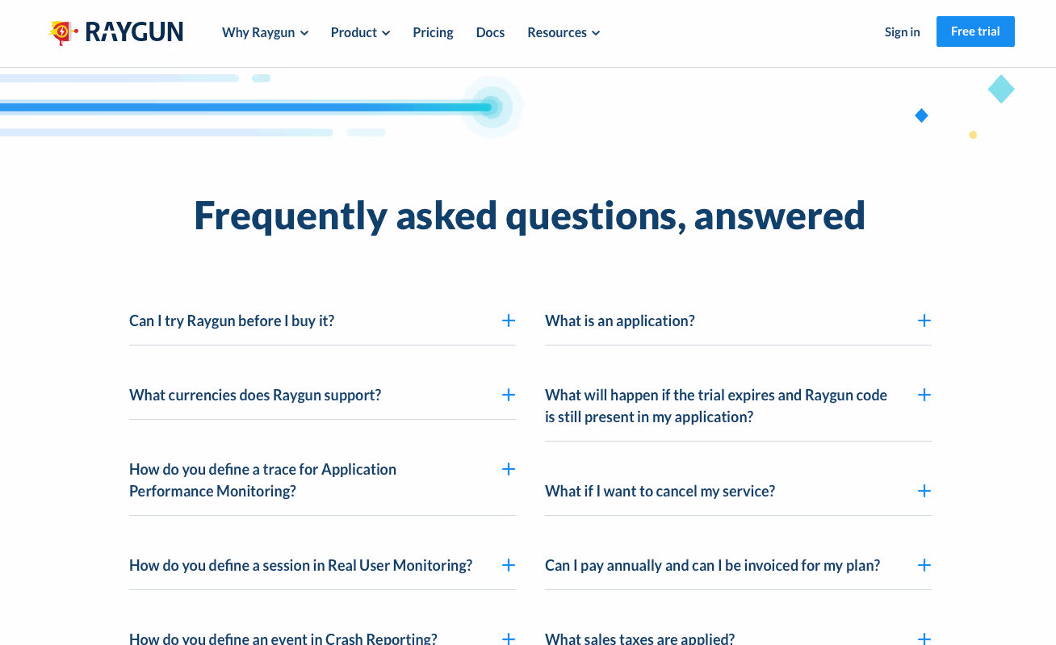The image size is (1056, 645).
Task: Expand plus icon for Crash Reporting event question
Action: click(509, 639)
